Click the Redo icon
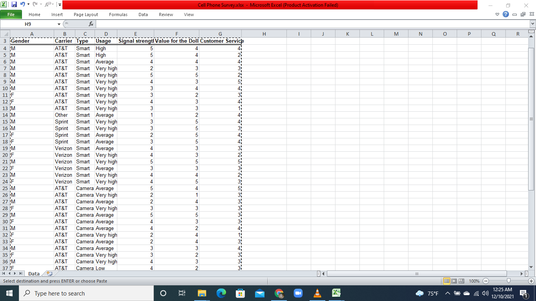Viewport: 536px width, 301px height. [35, 4]
